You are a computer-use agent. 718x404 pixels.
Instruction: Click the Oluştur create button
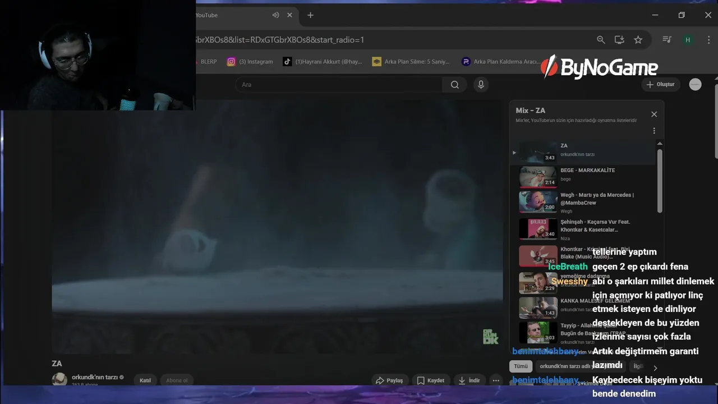click(x=661, y=85)
